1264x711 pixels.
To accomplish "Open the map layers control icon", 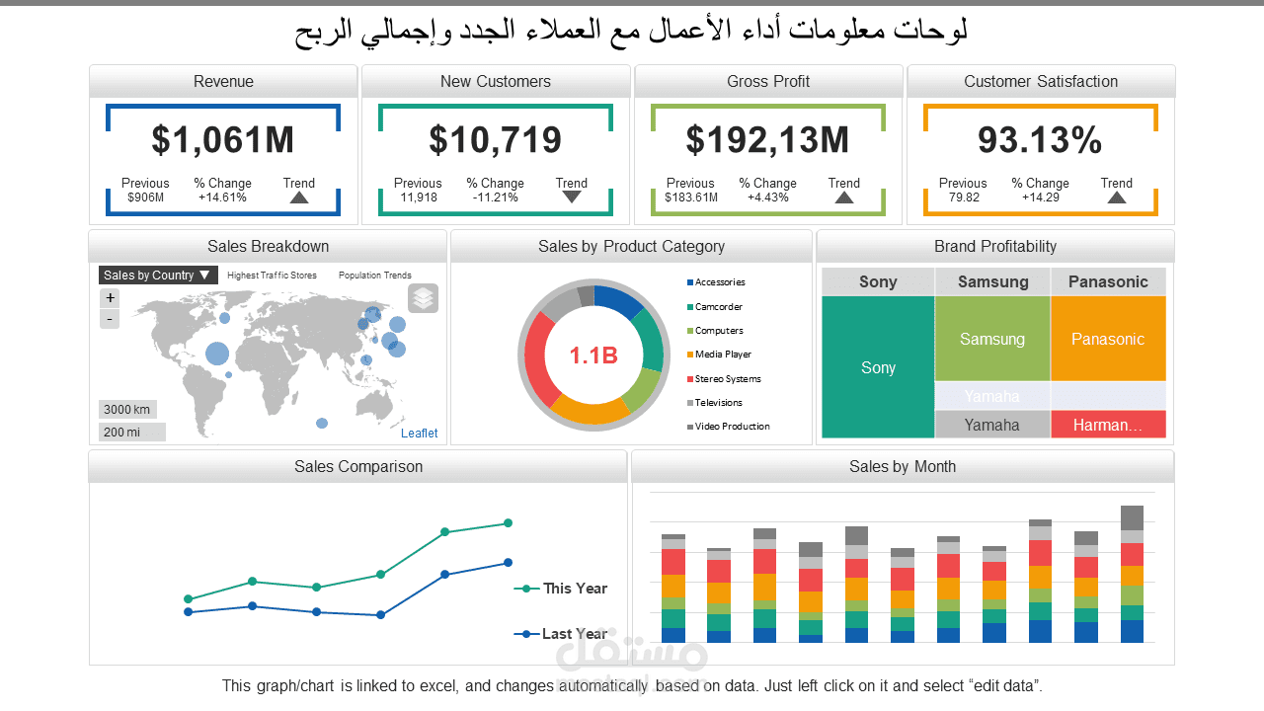I will (x=423, y=297).
